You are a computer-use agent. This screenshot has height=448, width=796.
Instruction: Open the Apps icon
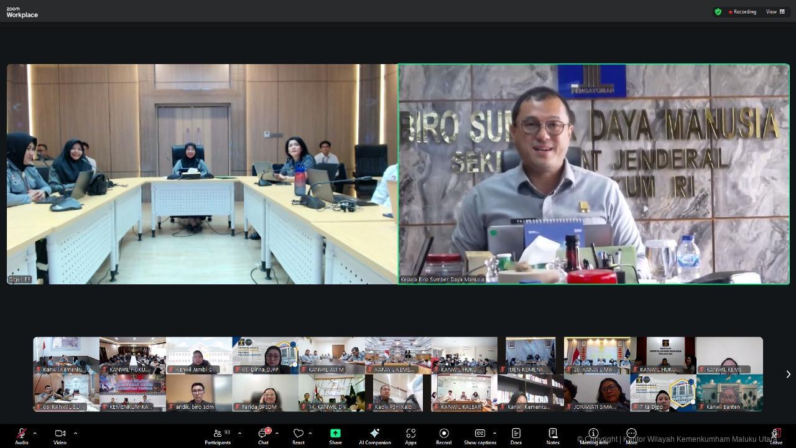click(x=410, y=434)
